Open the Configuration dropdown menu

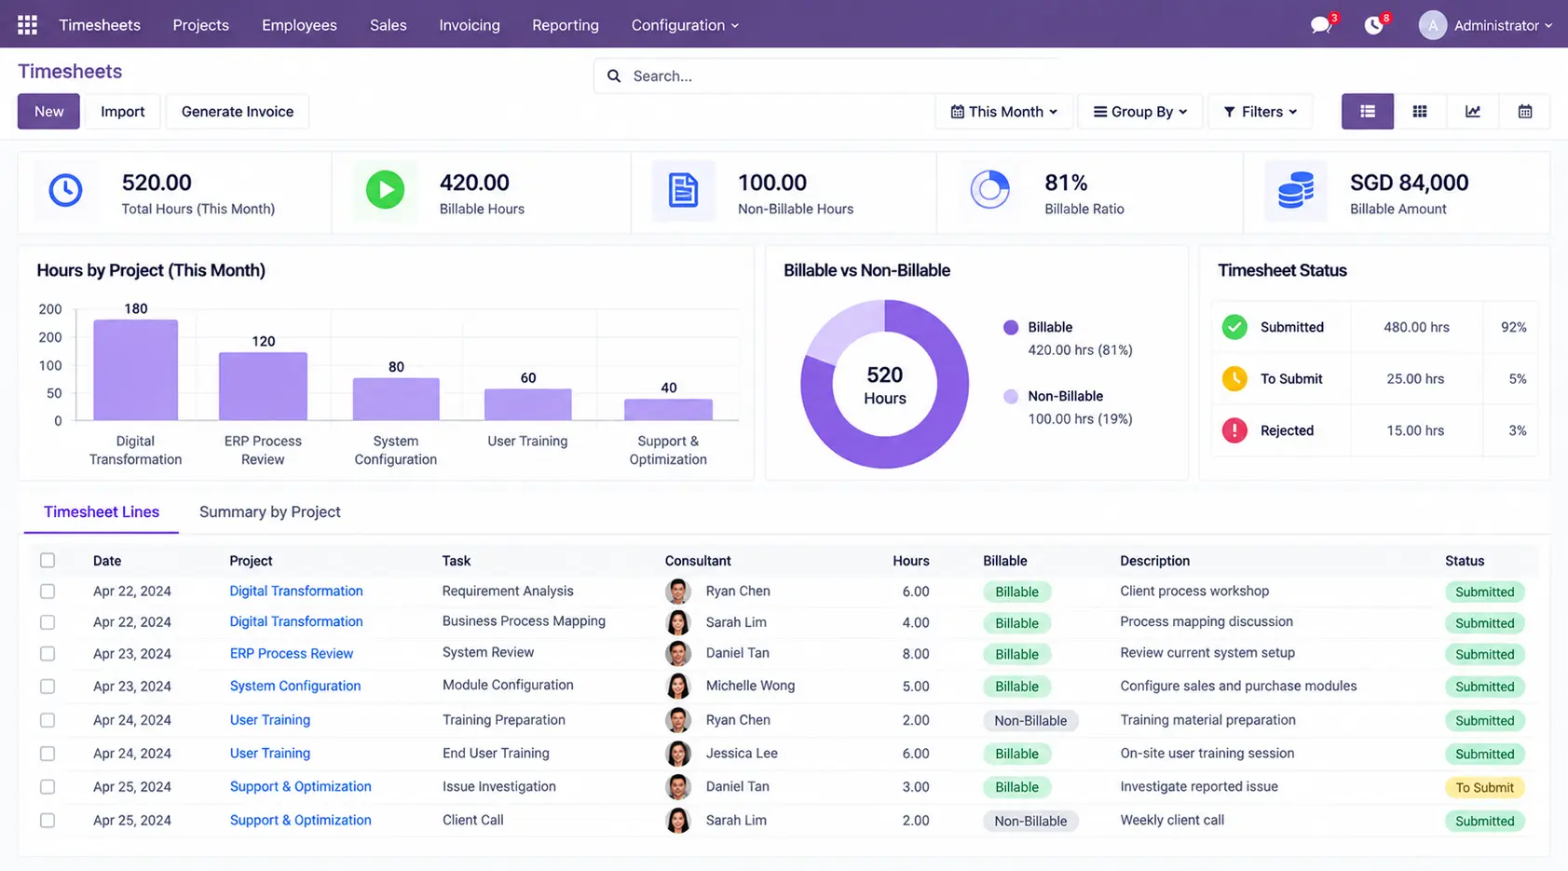(x=685, y=25)
